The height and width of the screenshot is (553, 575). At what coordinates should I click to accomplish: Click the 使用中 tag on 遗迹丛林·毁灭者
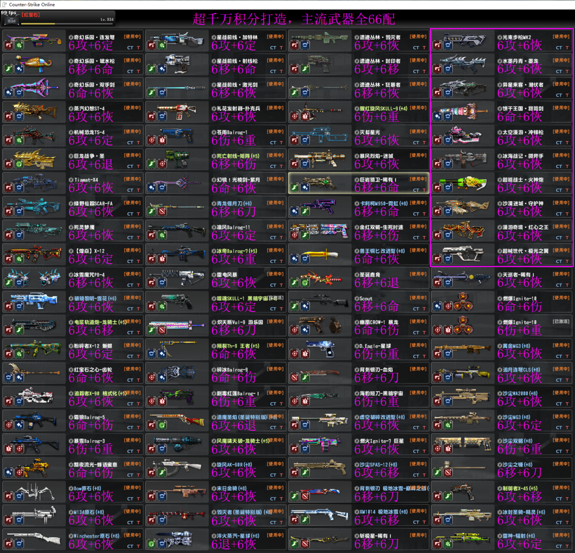coord(418,37)
